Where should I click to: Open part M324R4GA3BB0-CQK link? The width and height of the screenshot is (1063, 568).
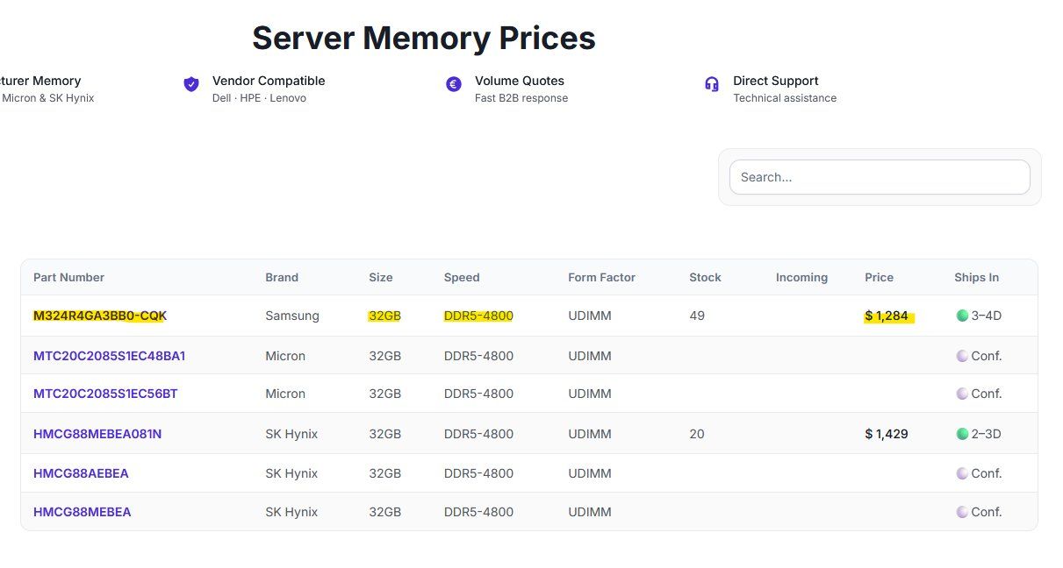[100, 316]
